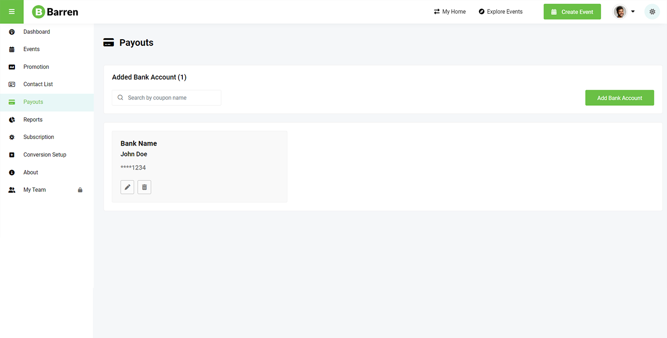Select Events in the sidebar
Viewport: 667px width, 338px height.
(31, 49)
